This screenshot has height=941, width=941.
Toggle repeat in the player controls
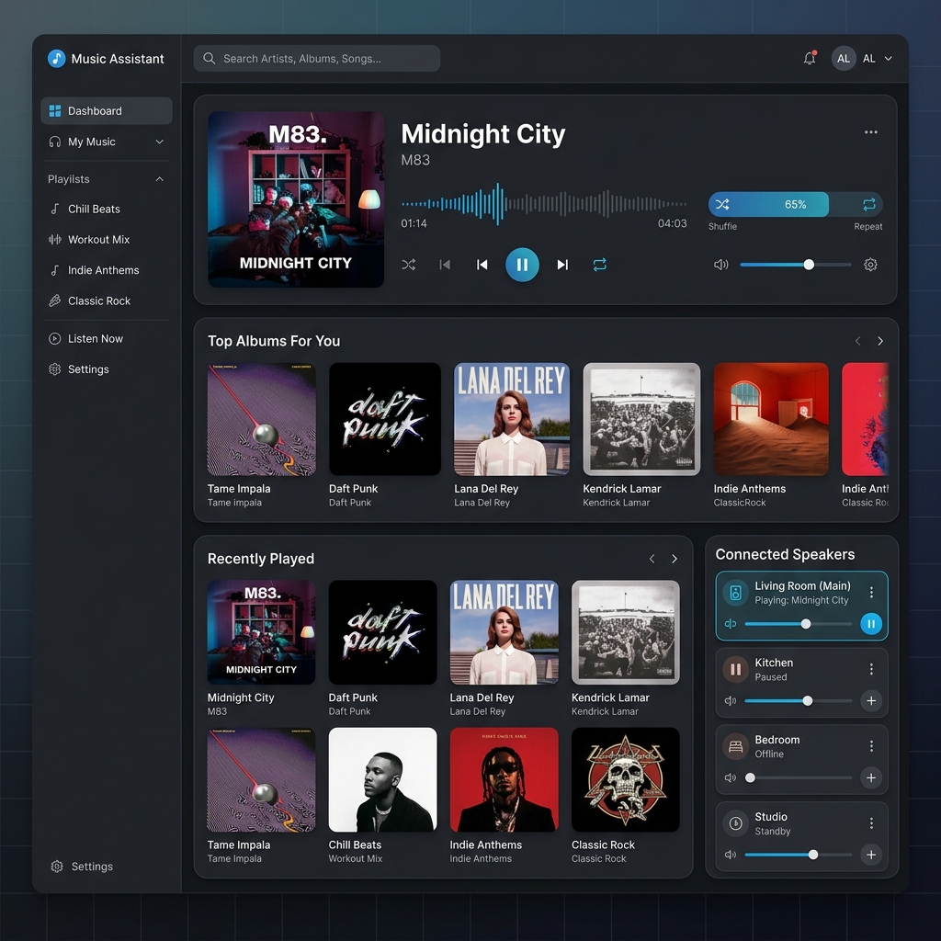[x=599, y=265]
